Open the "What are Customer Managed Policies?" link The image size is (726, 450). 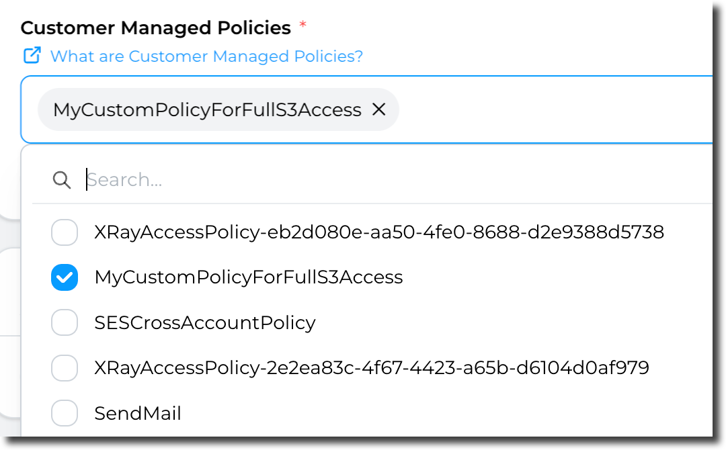click(206, 56)
